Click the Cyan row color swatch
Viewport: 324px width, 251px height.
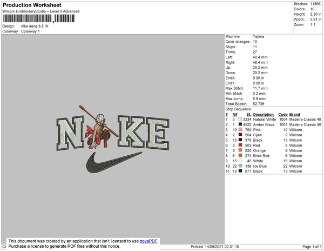click(x=240, y=135)
